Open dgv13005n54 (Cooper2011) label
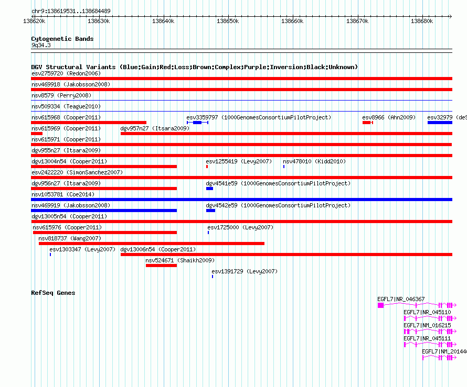 pyautogui.click(x=69, y=216)
